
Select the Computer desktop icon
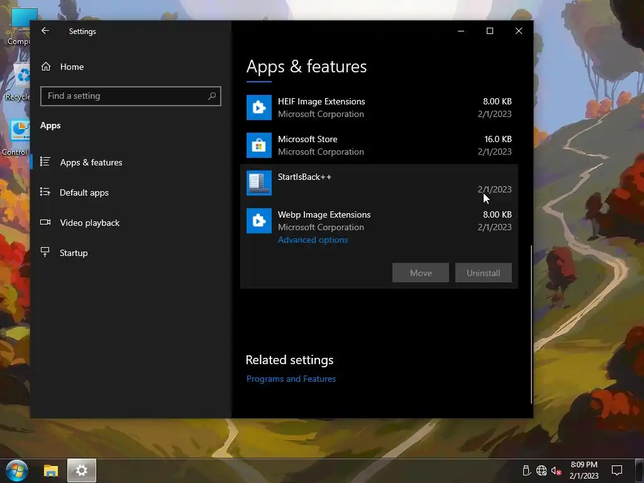18,26
